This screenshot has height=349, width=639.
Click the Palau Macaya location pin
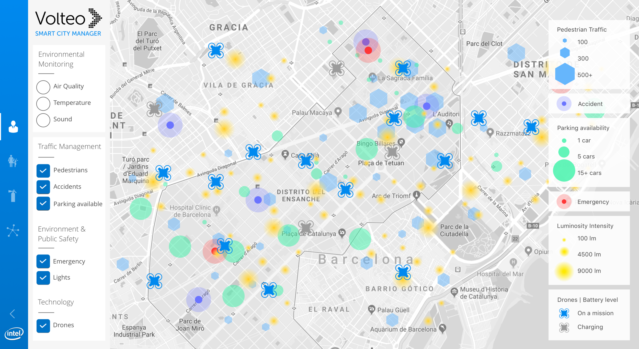click(338, 112)
